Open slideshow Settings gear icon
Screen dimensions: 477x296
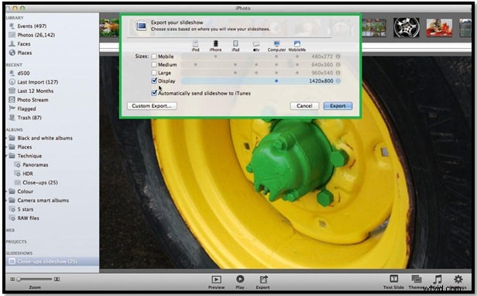(x=458, y=279)
